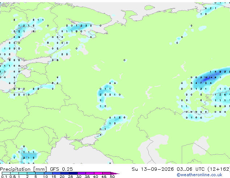230x178 pixels.
Task: Select the legend swatch between 35 and 40
Action: click(x=90, y=173)
